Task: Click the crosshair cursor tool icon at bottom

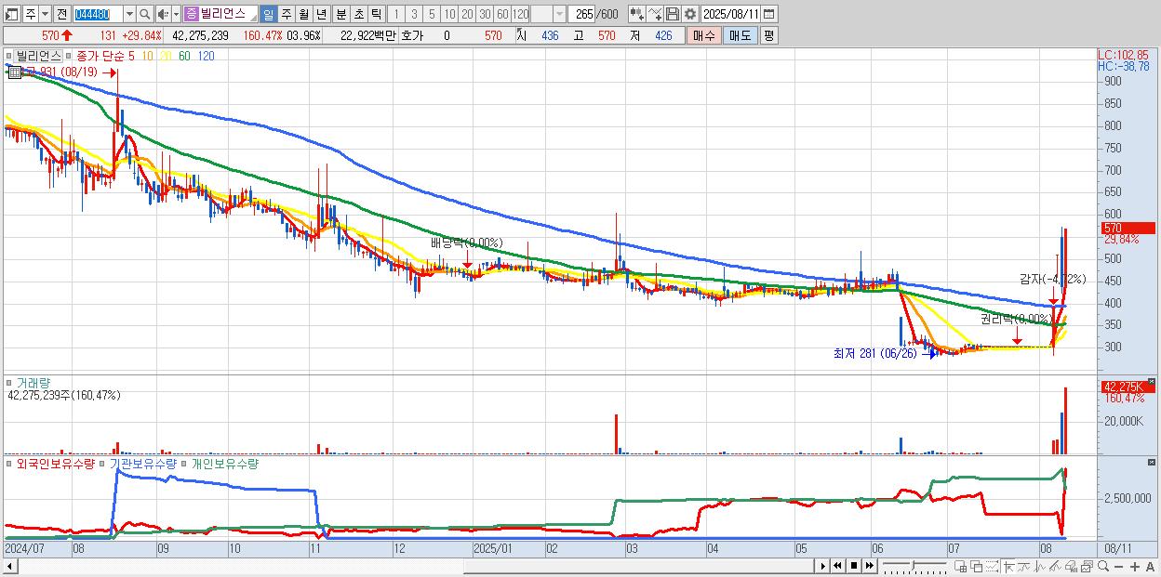Action: (x=1008, y=566)
